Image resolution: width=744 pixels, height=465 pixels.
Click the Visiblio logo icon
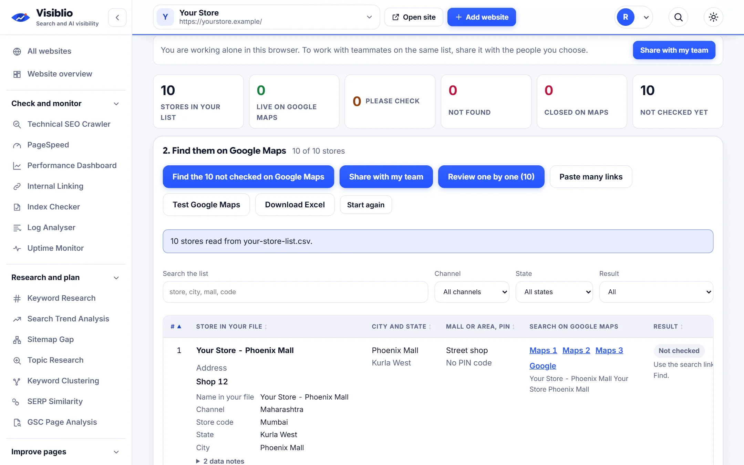[x=21, y=17]
